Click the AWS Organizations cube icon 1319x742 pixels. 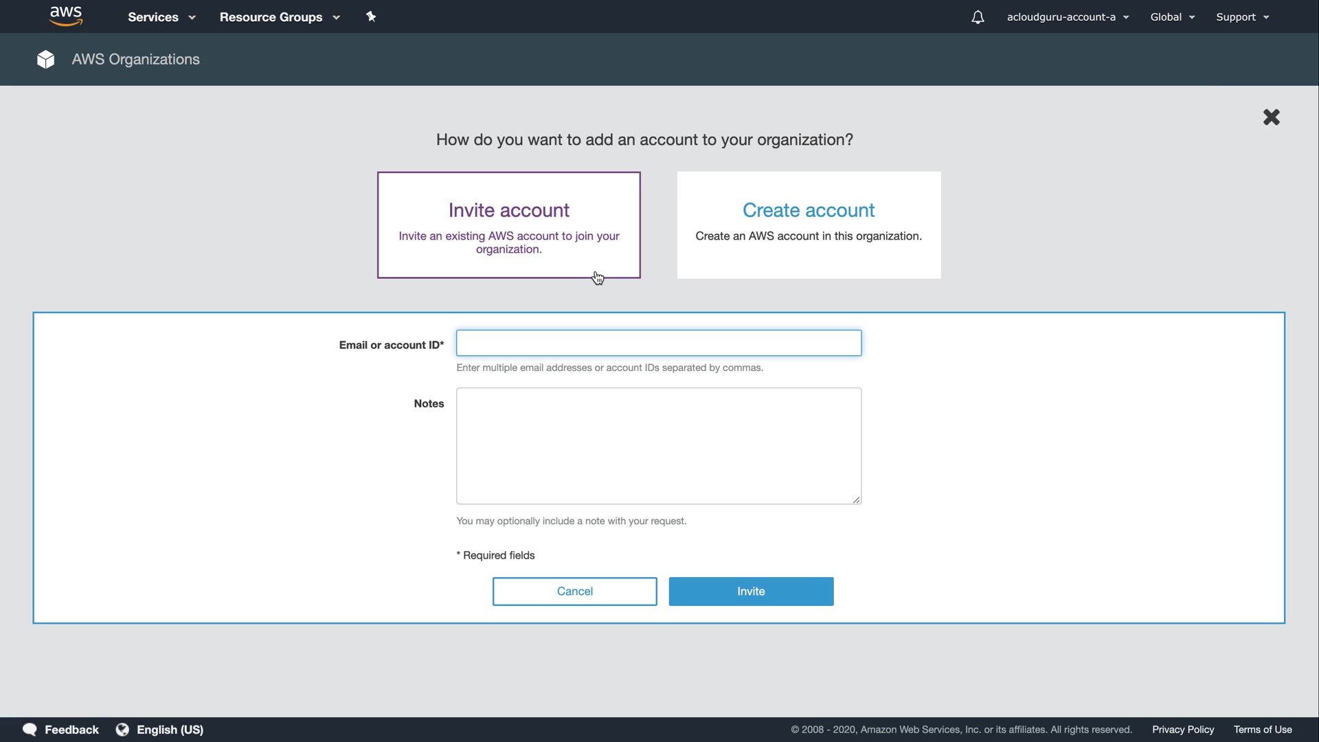(46, 60)
